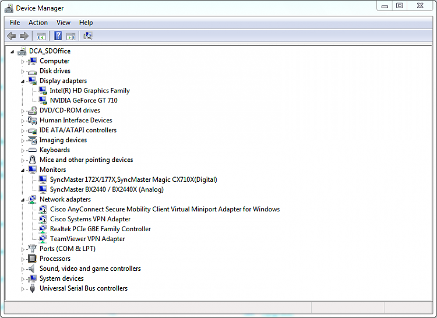Click Scan for hardware changes toolbar icon

tap(88, 36)
